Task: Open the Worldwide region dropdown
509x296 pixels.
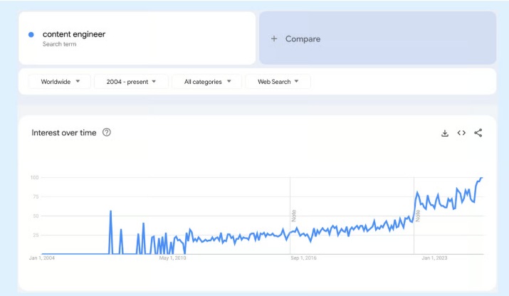Action: click(x=59, y=82)
